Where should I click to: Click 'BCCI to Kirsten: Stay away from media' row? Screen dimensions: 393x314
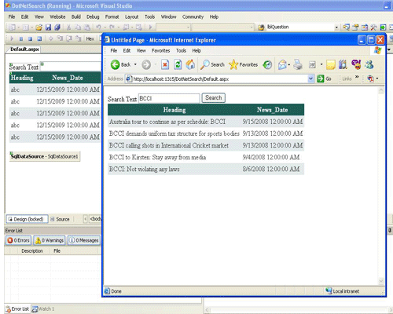coord(206,157)
